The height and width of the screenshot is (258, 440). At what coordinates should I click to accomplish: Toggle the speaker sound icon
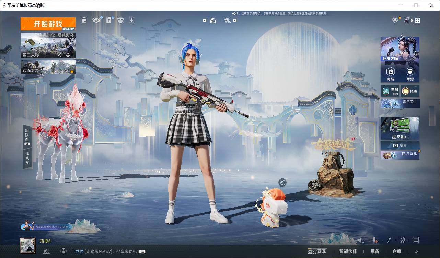[x=361, y=240]
